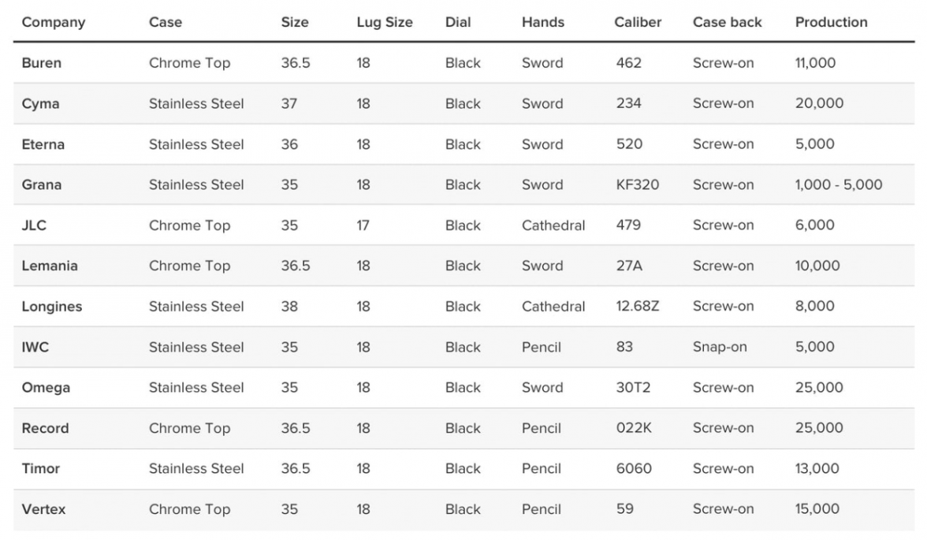927x540 pixels.
Task: Click the Caliber column header
Action: [x=638, y=22]
